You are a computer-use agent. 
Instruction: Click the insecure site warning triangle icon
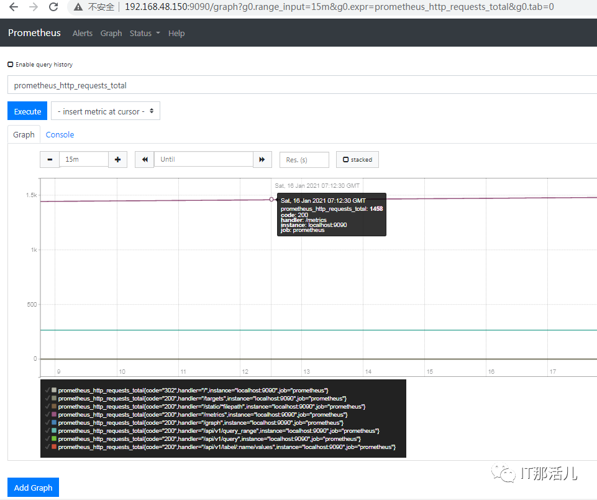tap(78, 7)
